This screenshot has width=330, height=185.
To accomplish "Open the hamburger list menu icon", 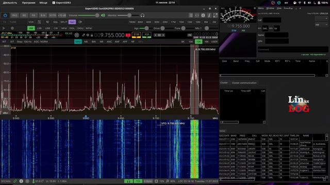I will (191, 15).
